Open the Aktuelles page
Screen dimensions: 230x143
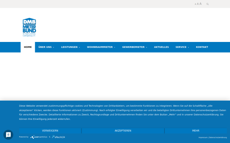(x=161, y=47)
